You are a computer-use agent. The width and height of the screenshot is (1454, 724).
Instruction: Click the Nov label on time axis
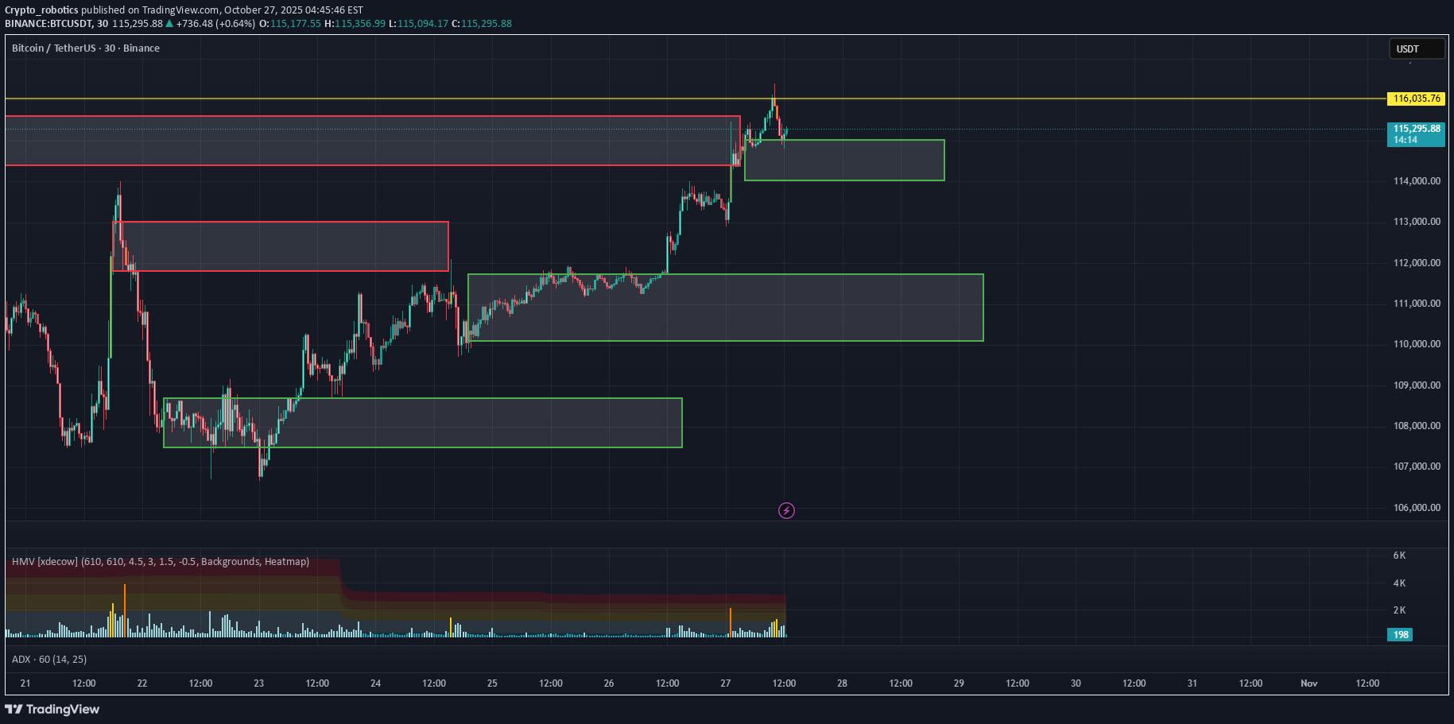[x=1309, y=683]
